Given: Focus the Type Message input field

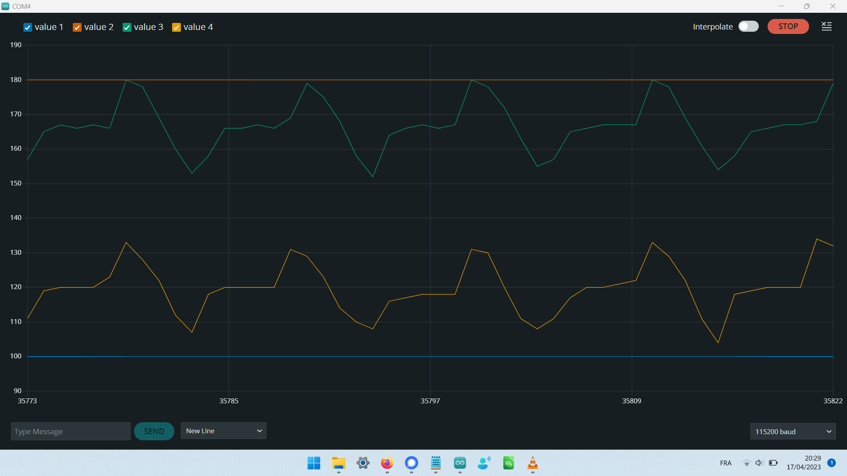Looking at the screenshot, I should (71, 431).
